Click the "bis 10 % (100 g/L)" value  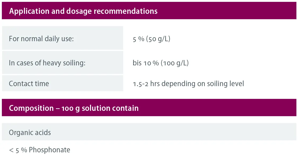(x=161, y=63)
